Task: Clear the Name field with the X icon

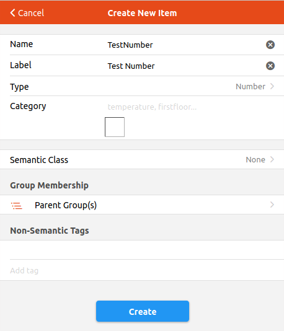Action: click(270, 45)
